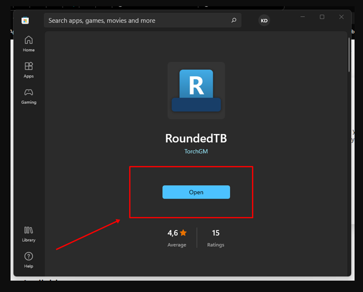Focus the Search apps, games field

(142, 20)
